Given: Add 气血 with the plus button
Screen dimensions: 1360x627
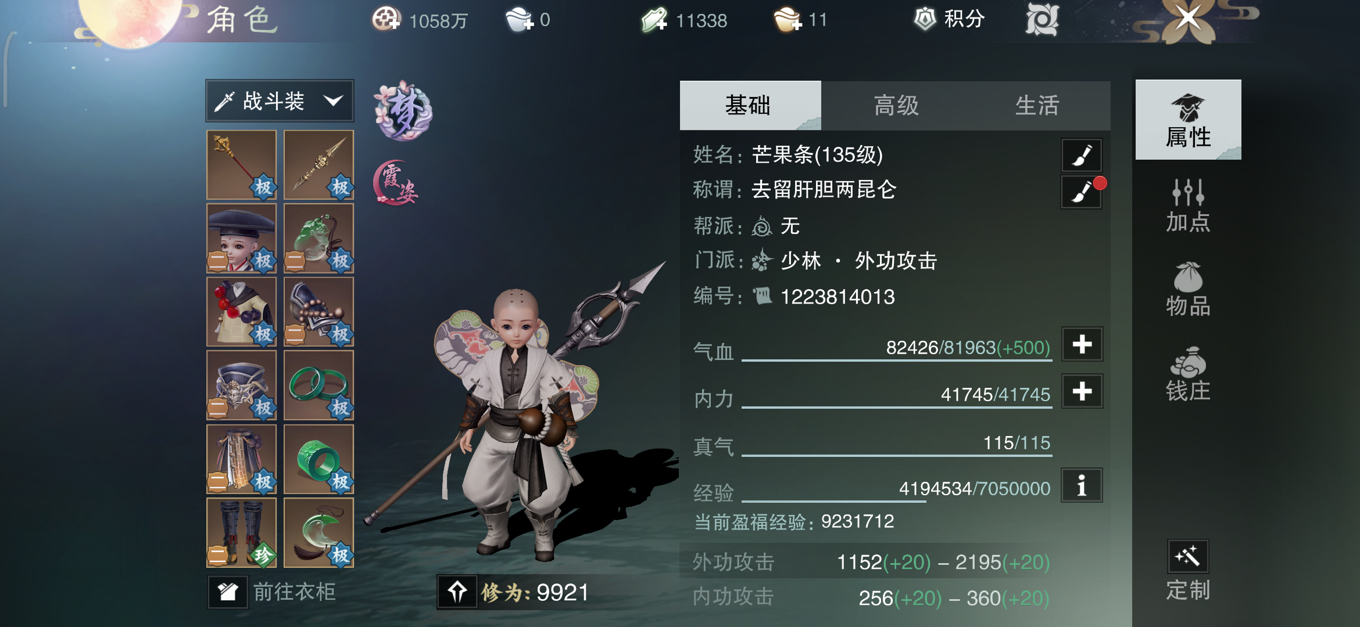Looking at the screenshot, I should pyautogui.click(x=1082, y=344).
